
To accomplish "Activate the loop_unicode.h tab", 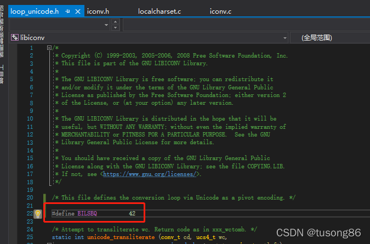I will pos(35,12).
